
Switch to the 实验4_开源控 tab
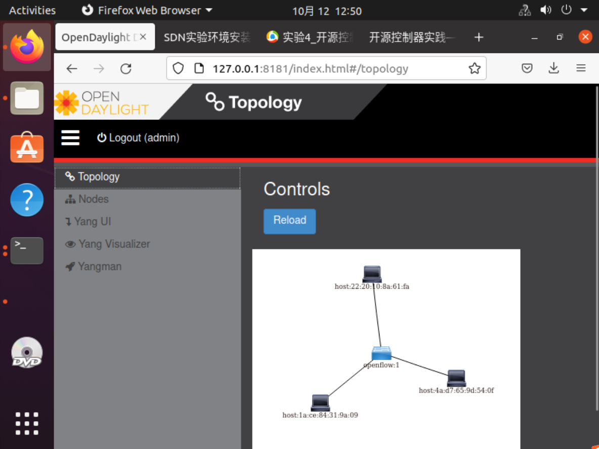tap(310, 37)
